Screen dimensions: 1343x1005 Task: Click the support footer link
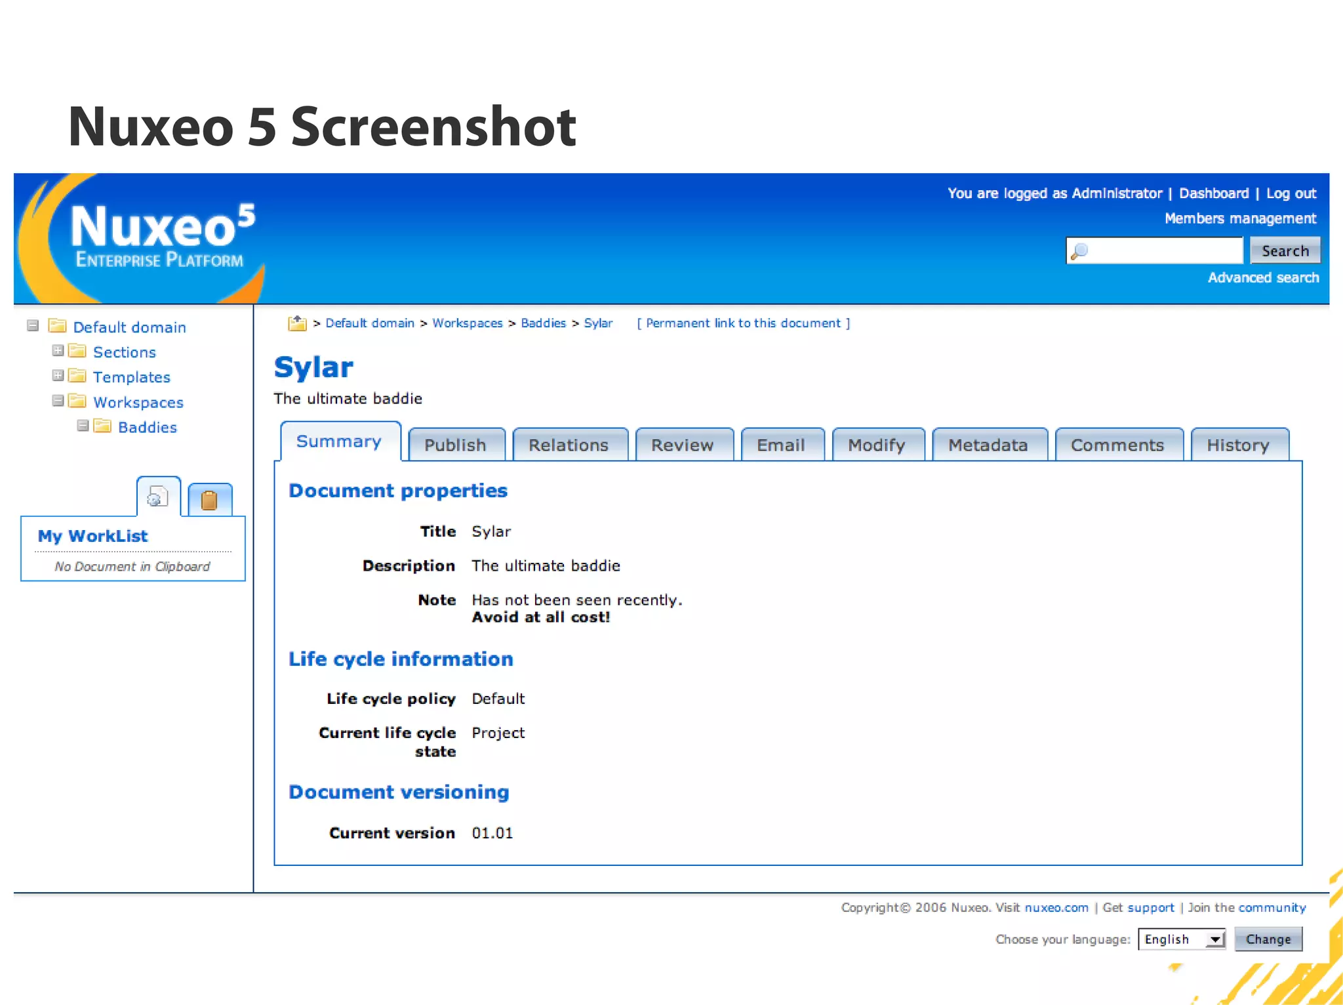[1151, 907]
